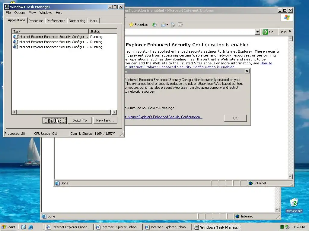Click the End Task button
Viewport: 309px width, 231px height.
(54, 121)
